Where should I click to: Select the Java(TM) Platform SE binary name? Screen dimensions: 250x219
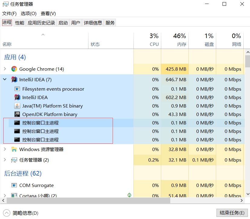(x=53, y=106)
